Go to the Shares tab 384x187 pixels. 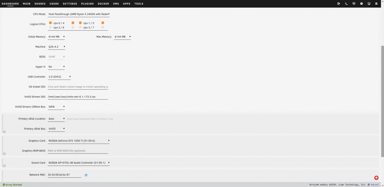pyautogui.click(x=40, y=4)
